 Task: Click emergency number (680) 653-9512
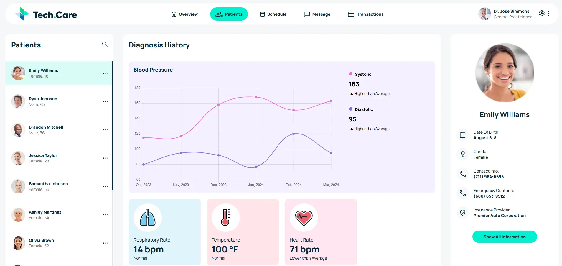[x=489, y=196]
